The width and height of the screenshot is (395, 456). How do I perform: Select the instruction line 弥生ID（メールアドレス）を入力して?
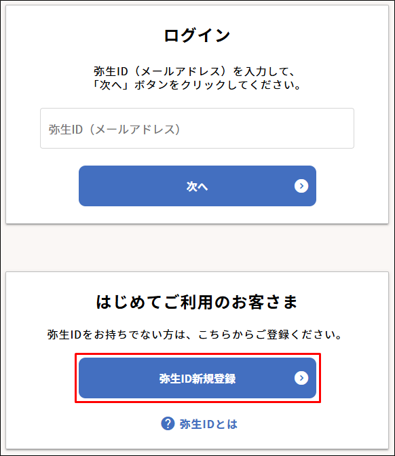point(194,71)
